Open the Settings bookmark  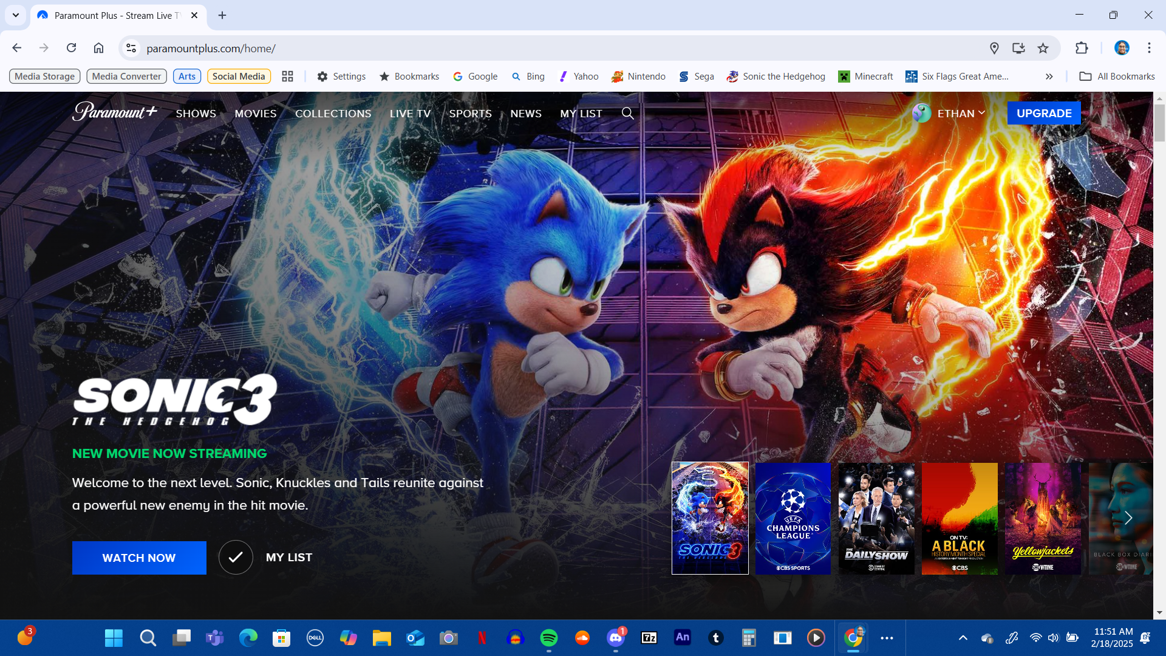click(x=341, y=76)
